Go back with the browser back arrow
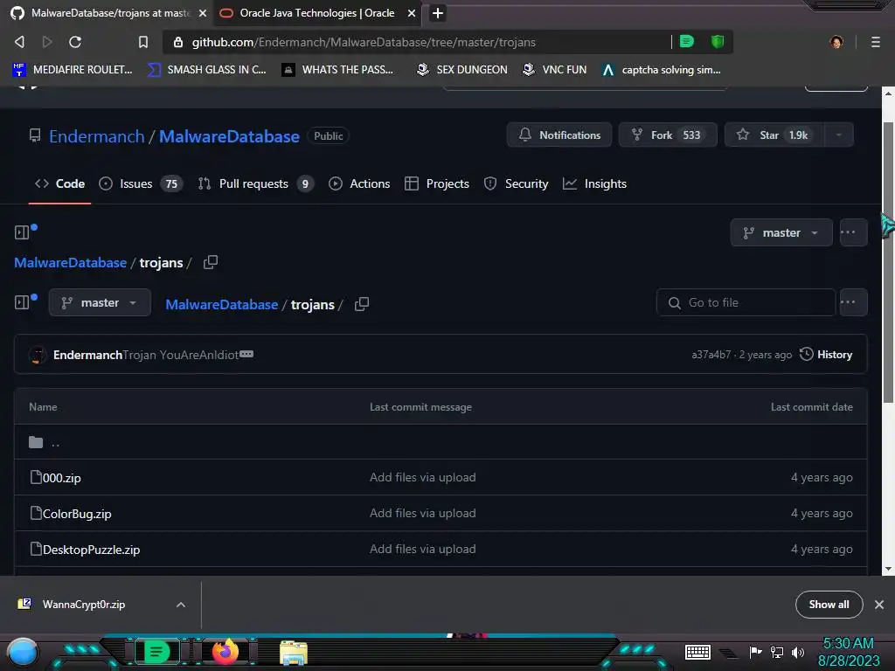Image resolution: width=895 pixels, height=671 pixels. pyautogui.click(x=19, y=42)
